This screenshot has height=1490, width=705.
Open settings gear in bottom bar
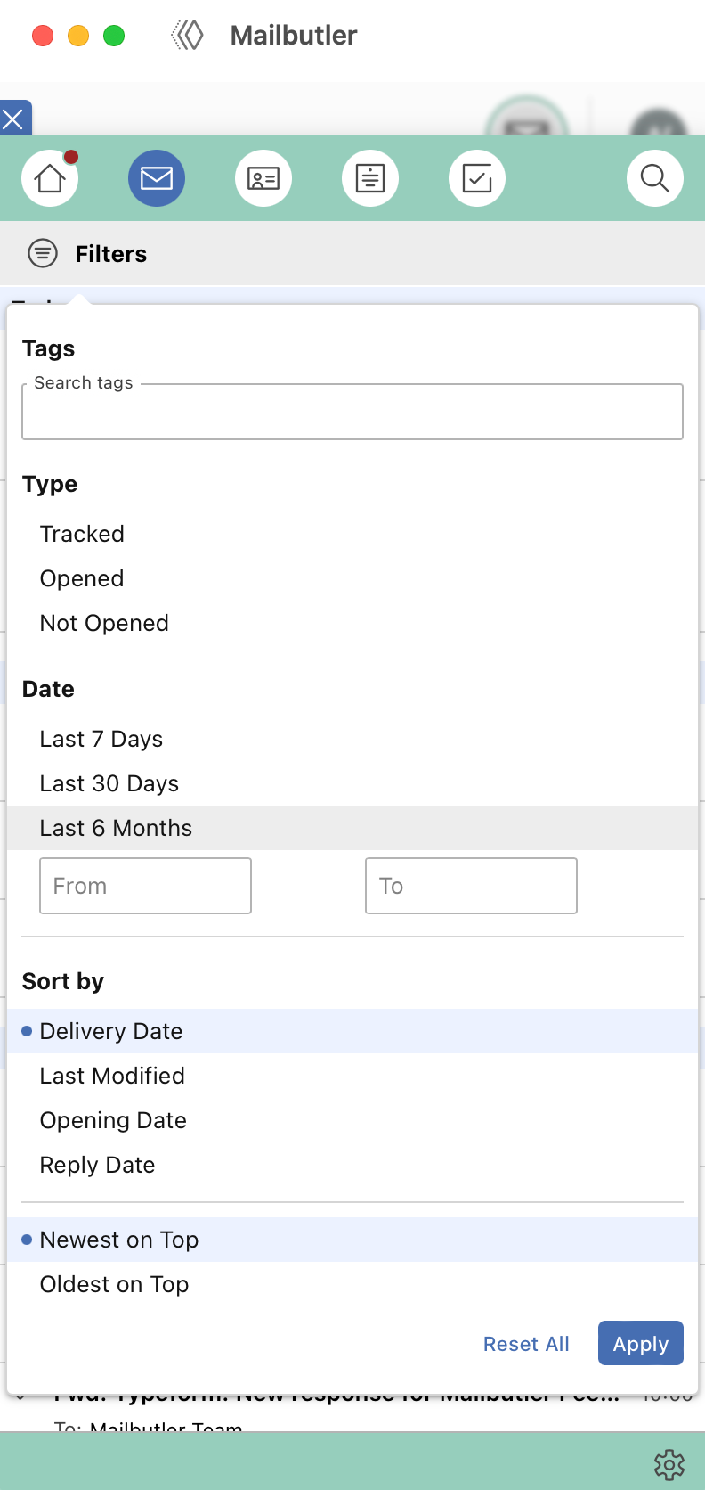pos(669,1464)
